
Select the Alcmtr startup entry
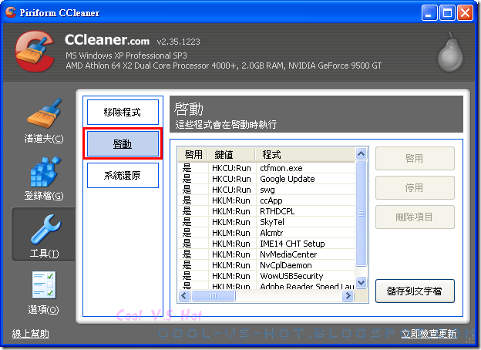266,233
